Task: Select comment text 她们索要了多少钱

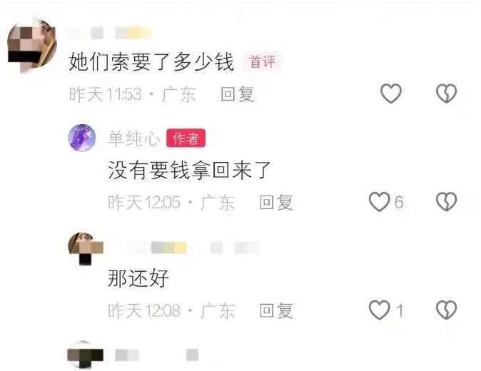Action: 151,61
